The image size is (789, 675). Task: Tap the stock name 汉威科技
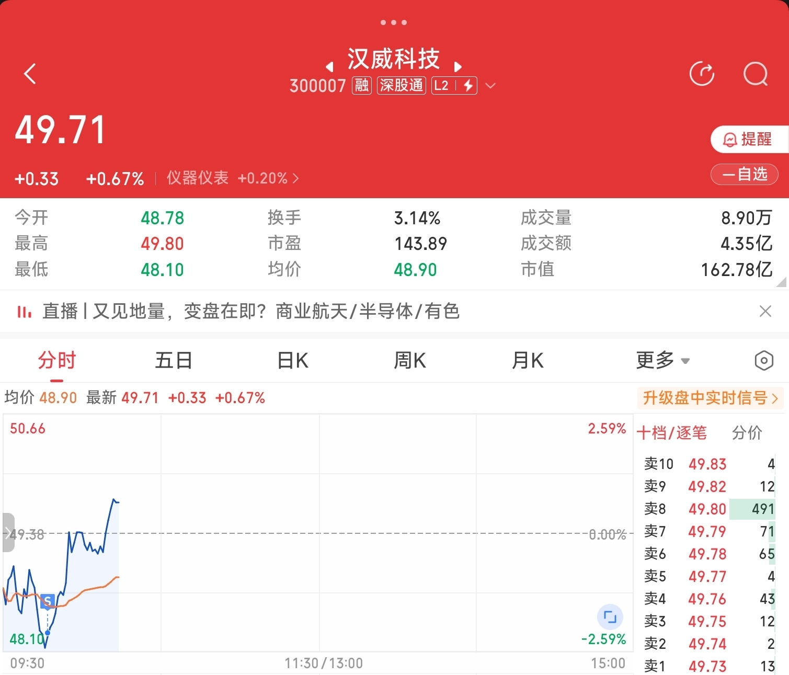click(x=393, y=59)
